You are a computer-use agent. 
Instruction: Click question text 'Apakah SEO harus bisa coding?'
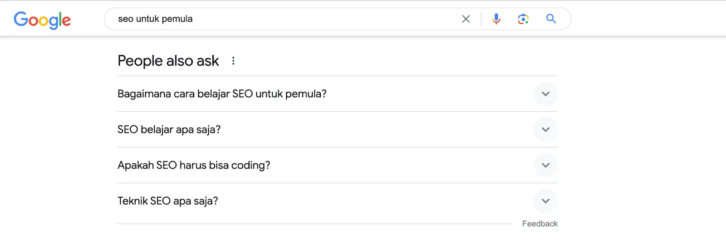click(x=194, y=166)
